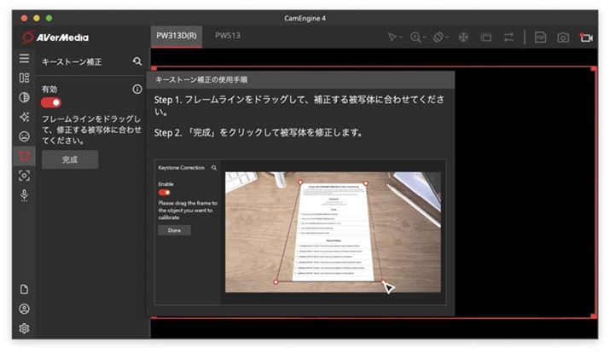Open the hamburger menu in the sidebar

point(24,59)
